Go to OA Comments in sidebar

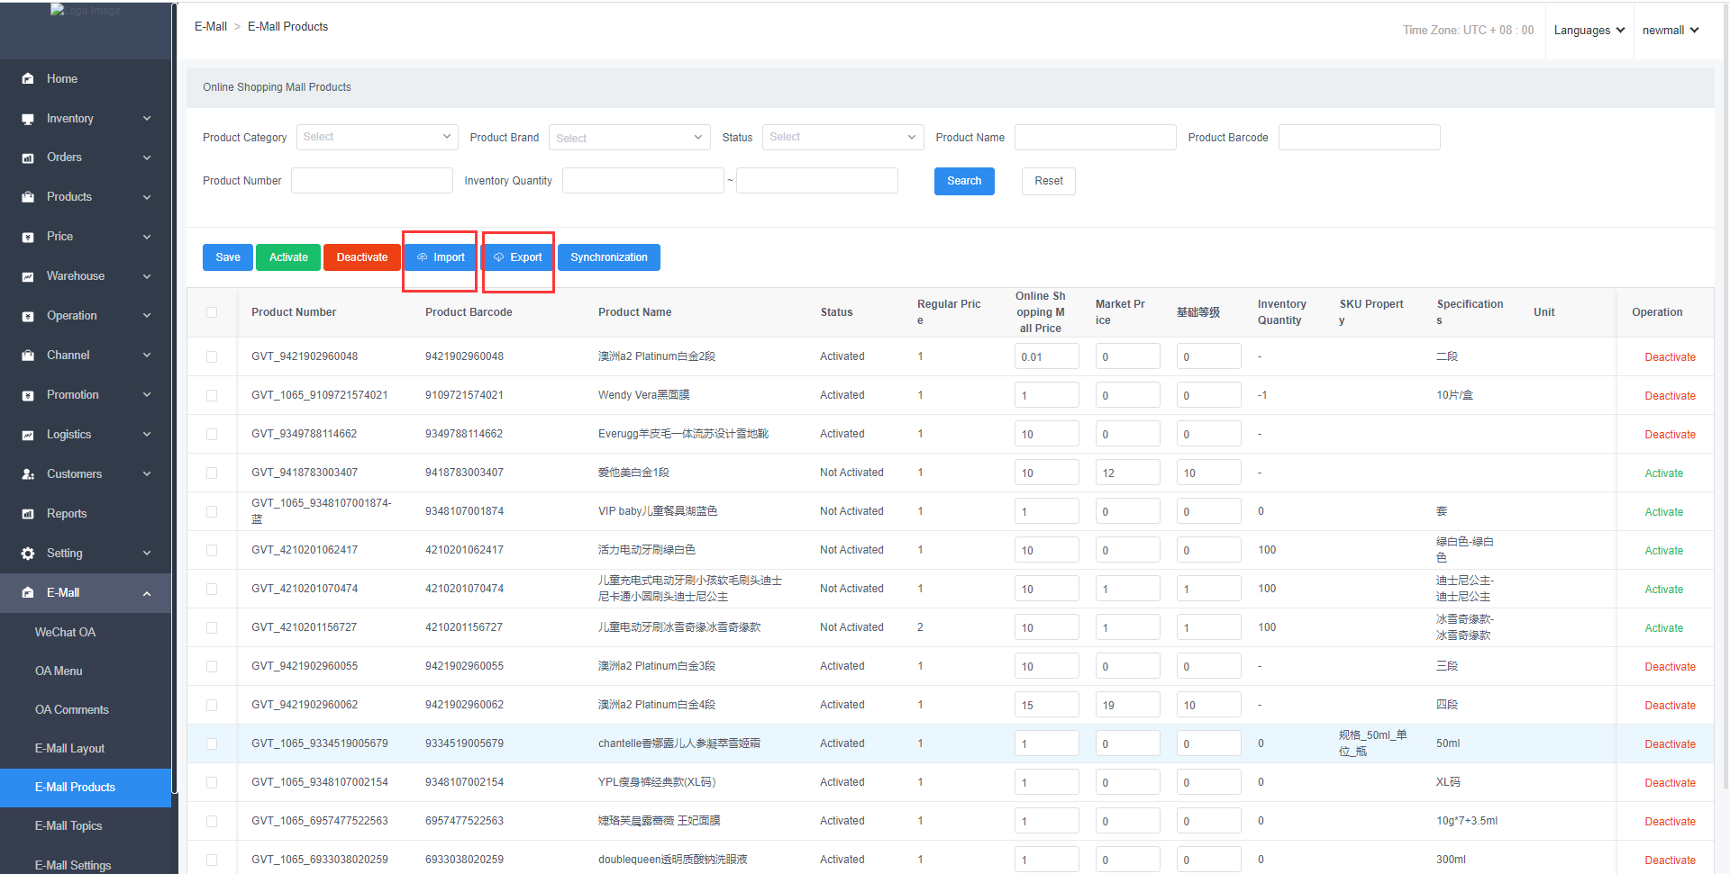pyautogui.click(x=72, y=710)
